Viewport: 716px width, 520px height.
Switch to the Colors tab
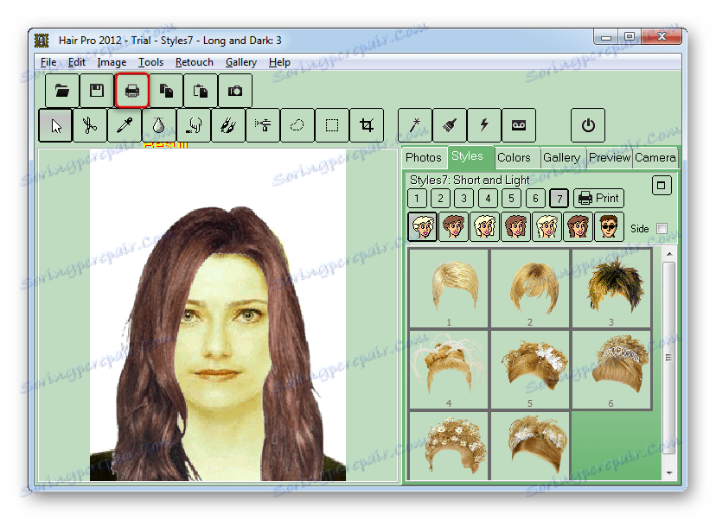(x=514, y=157)
